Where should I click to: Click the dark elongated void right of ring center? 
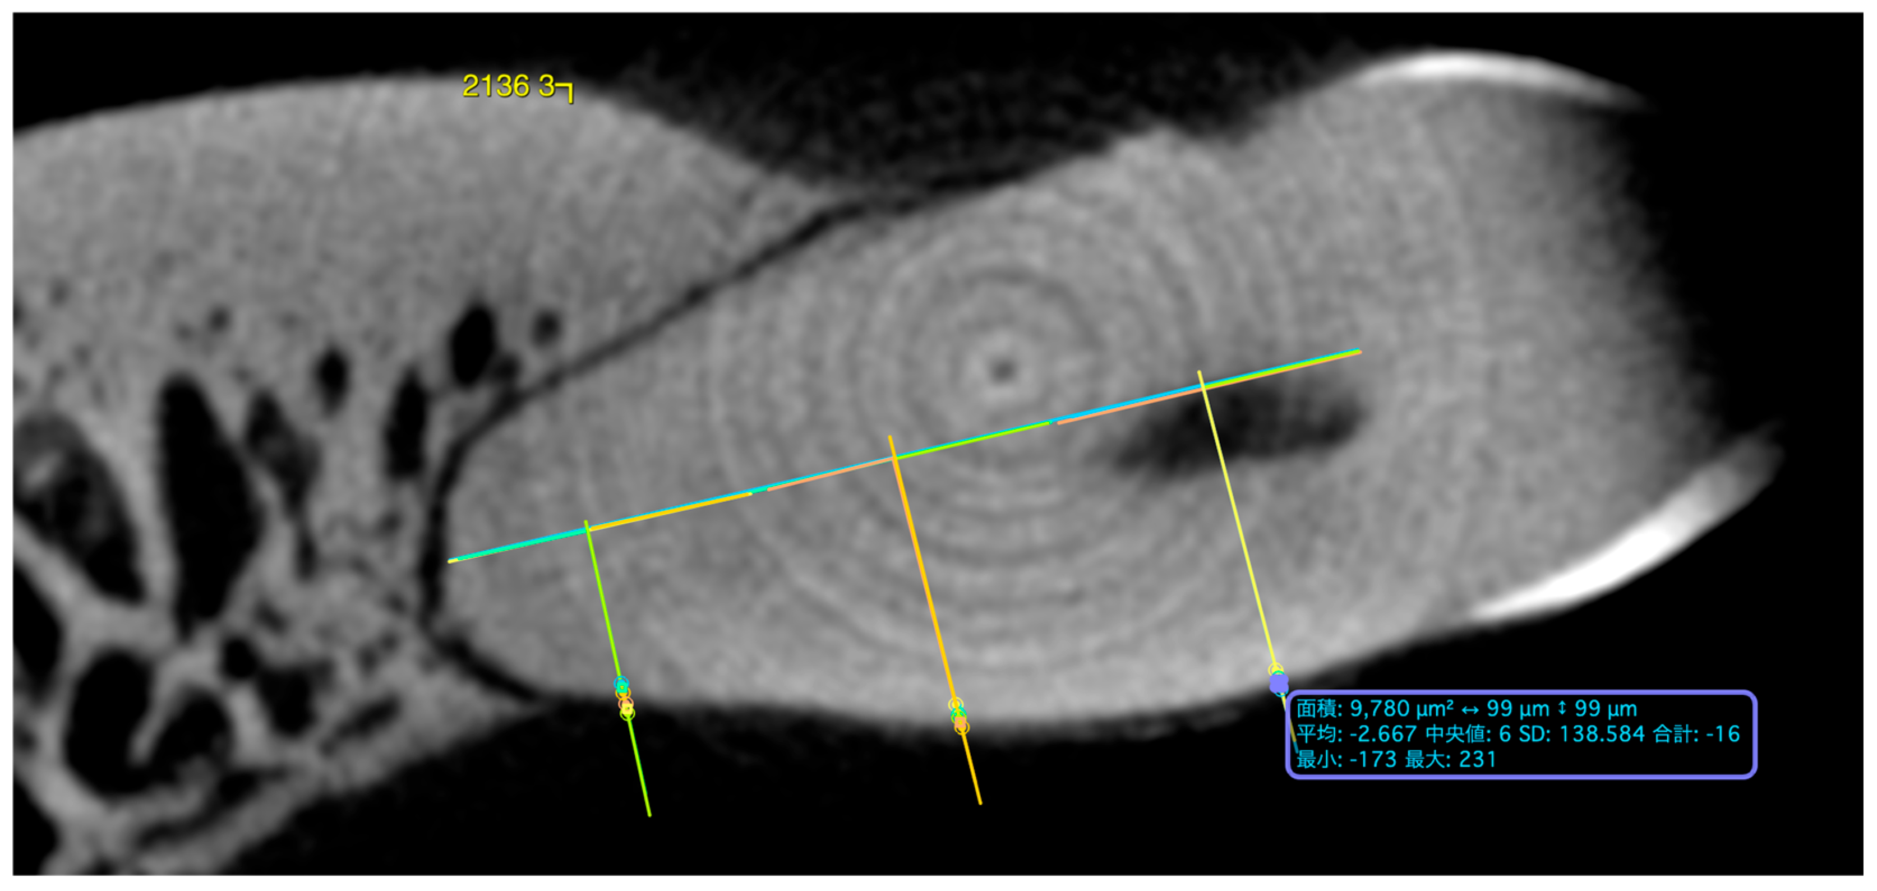1239,430
